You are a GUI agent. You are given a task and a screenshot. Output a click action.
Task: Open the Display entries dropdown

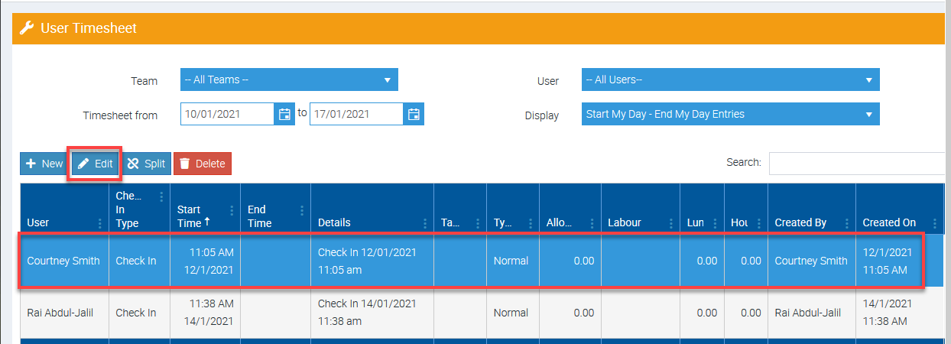(x=730, y=115)
